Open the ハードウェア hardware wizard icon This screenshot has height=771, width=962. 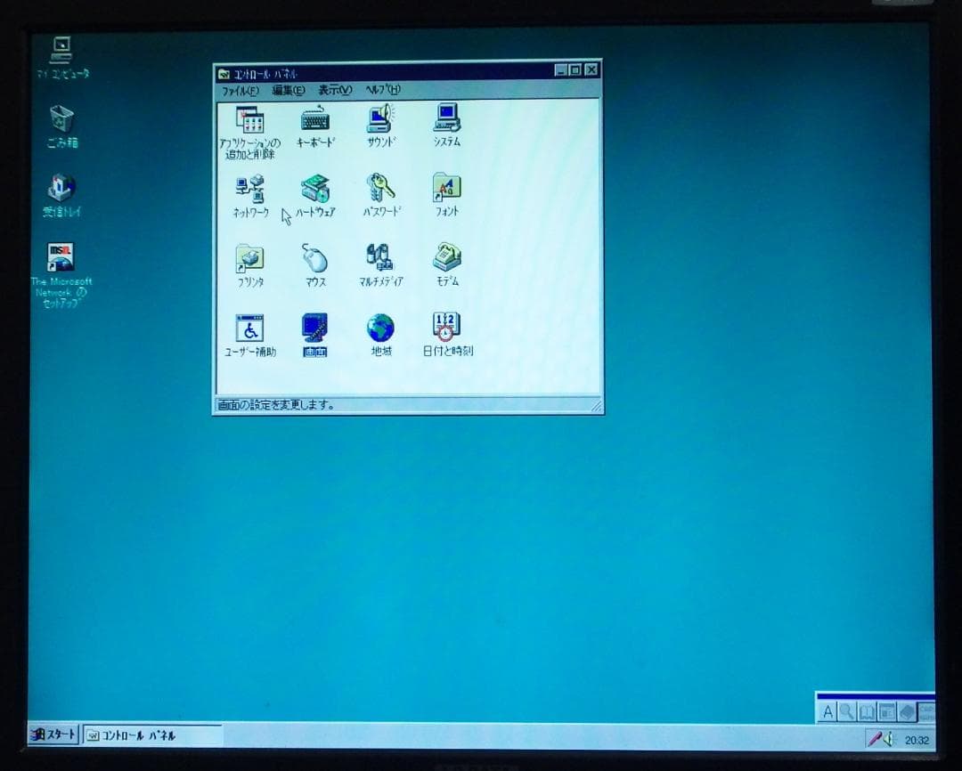315,187
